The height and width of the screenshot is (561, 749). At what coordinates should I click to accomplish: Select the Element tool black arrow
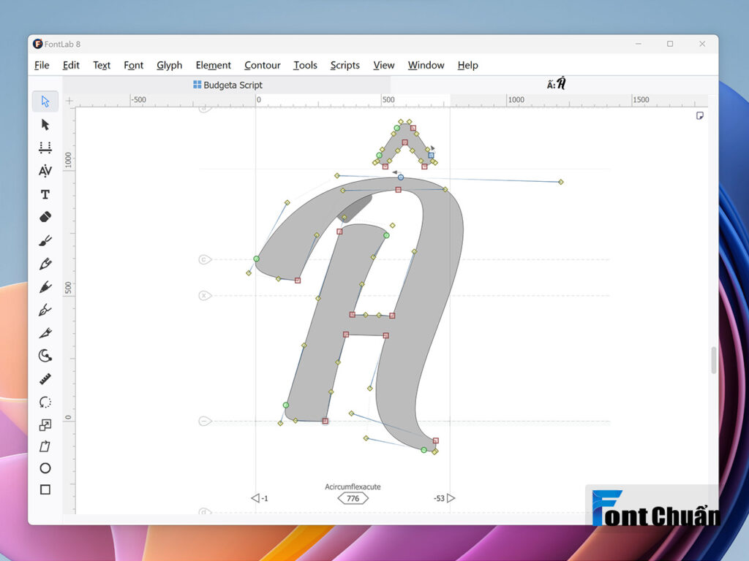(x=45, y=124)
